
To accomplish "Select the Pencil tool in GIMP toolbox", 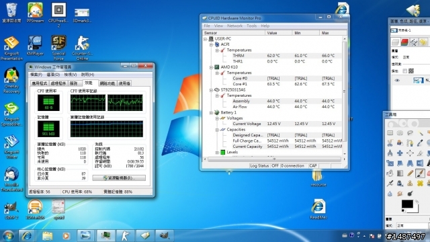I will pyautogui.click(x=410, y=173).
